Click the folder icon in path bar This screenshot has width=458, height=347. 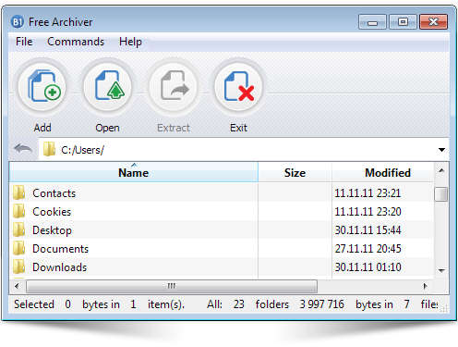49,149
